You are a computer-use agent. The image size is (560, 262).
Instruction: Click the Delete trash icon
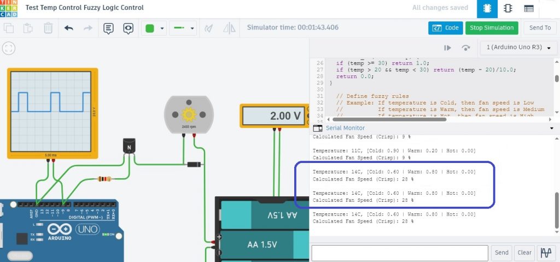(x=48, y=28)
